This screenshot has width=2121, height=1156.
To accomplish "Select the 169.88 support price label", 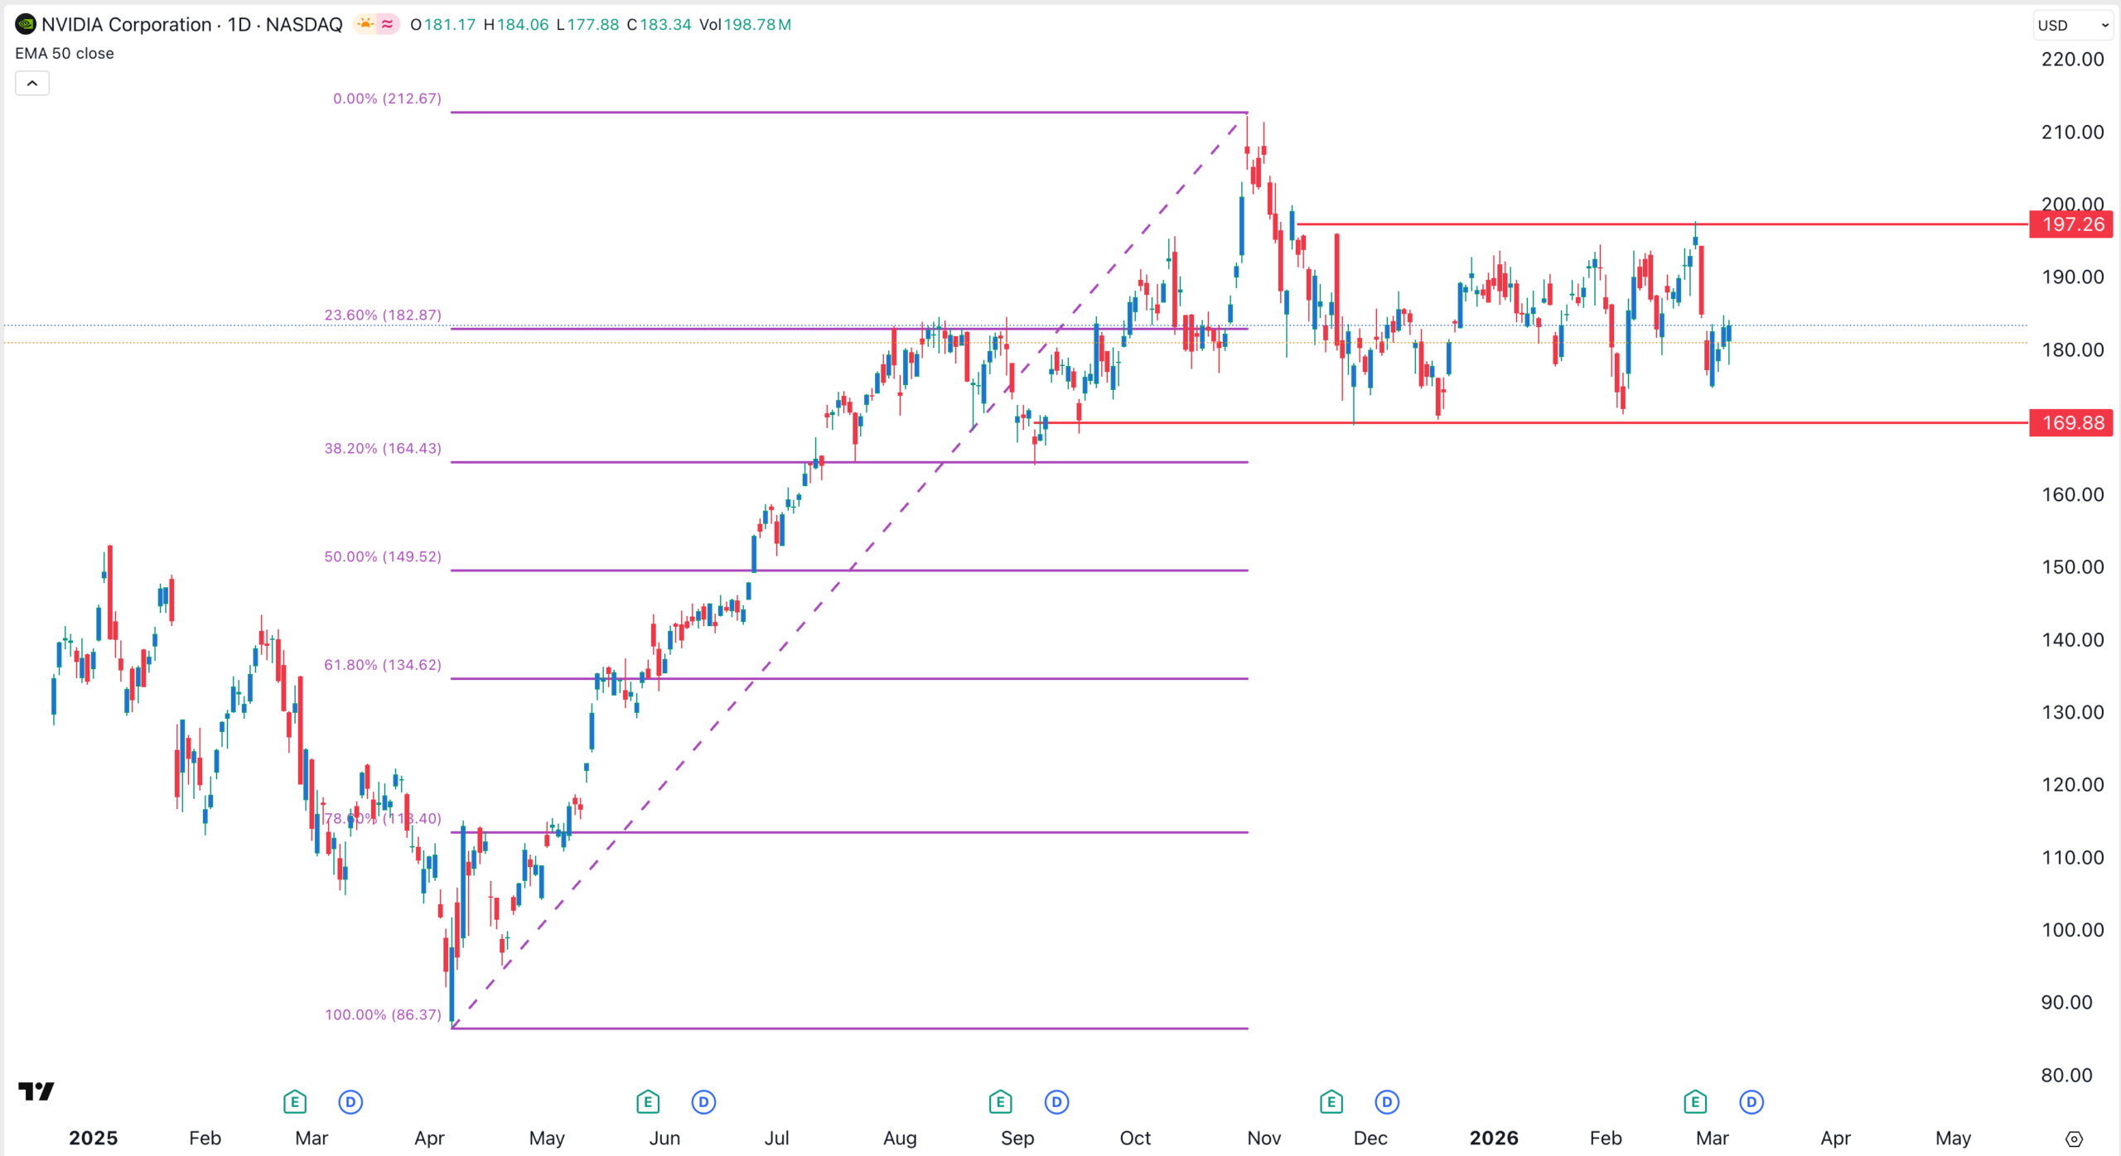I will (2070, 423).
